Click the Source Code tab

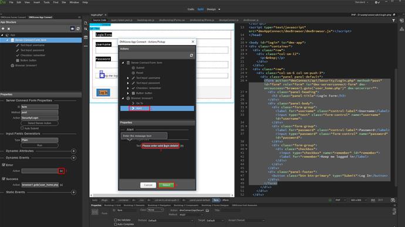tap(99, 20)
